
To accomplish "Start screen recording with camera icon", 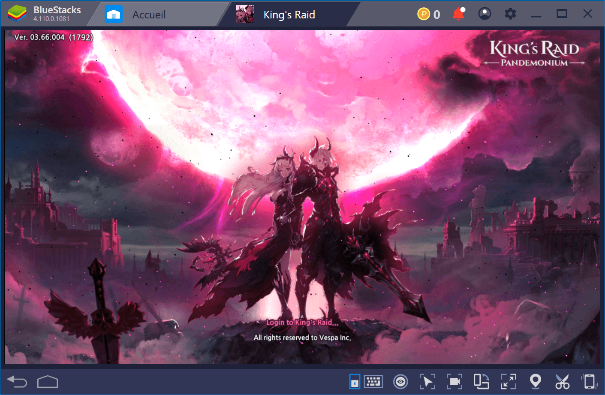I will click(x=454, y=381).
